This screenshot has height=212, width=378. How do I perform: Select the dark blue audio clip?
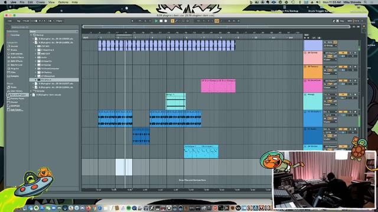point(141,136)
